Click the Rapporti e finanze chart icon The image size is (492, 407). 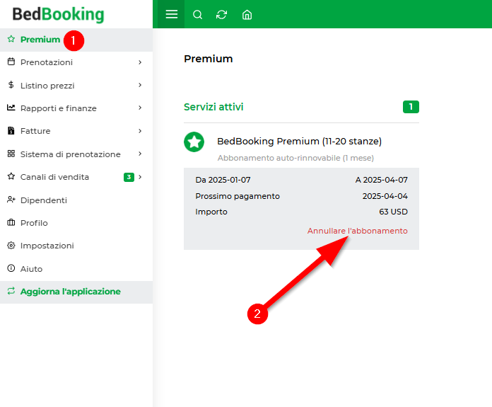coord(11,108)
